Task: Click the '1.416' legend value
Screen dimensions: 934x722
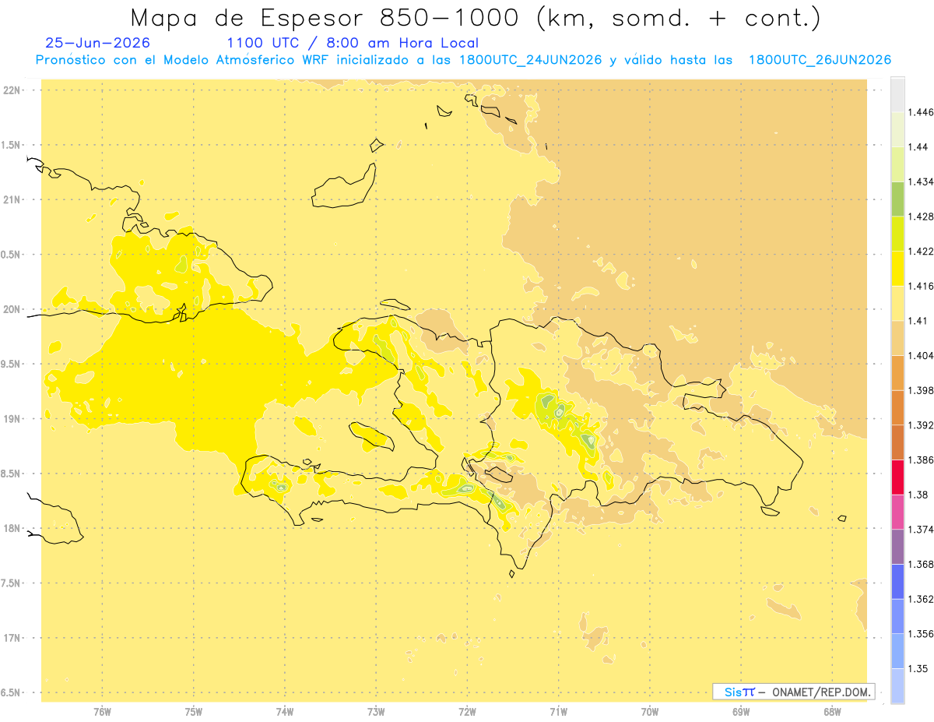Action: (x=921, y=286)
